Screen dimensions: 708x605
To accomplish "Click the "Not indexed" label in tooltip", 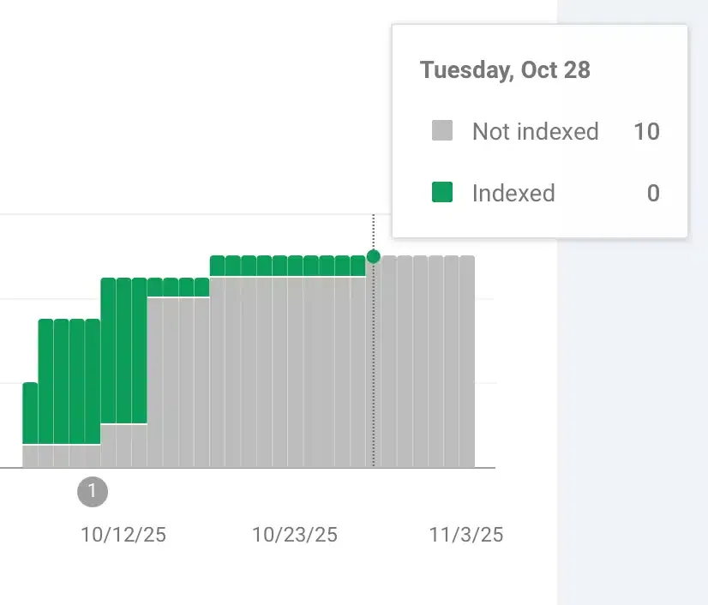I will tap(535, 131).
